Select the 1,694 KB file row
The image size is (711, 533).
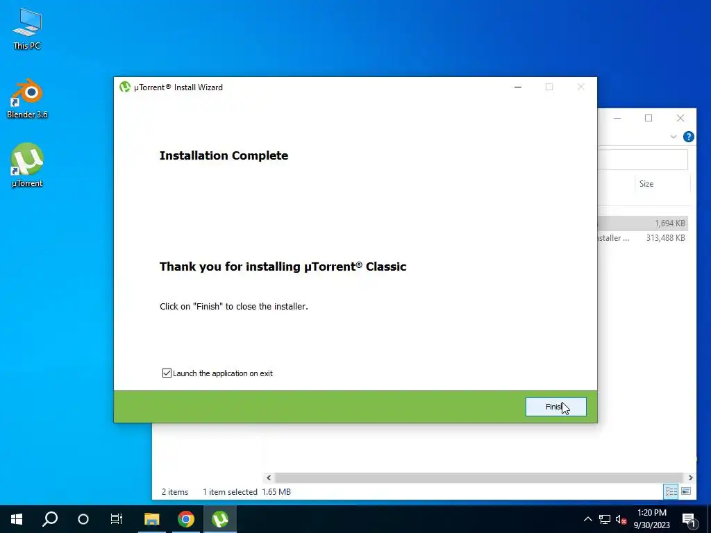(x=642, y=223)
